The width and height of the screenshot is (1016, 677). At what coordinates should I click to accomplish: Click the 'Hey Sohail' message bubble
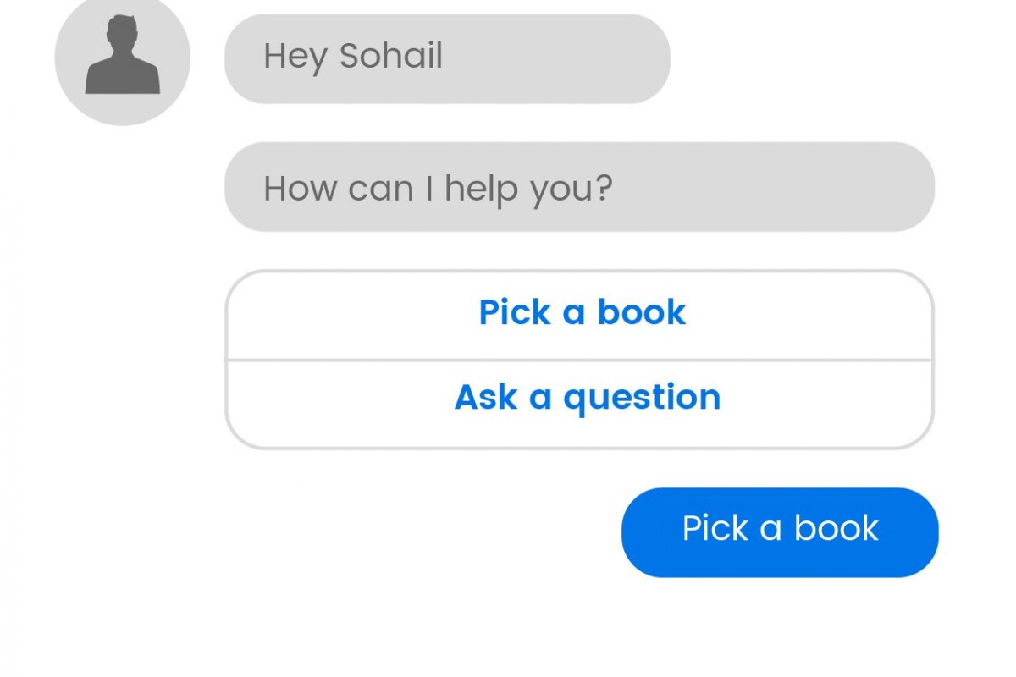click(x=447, y=58)
